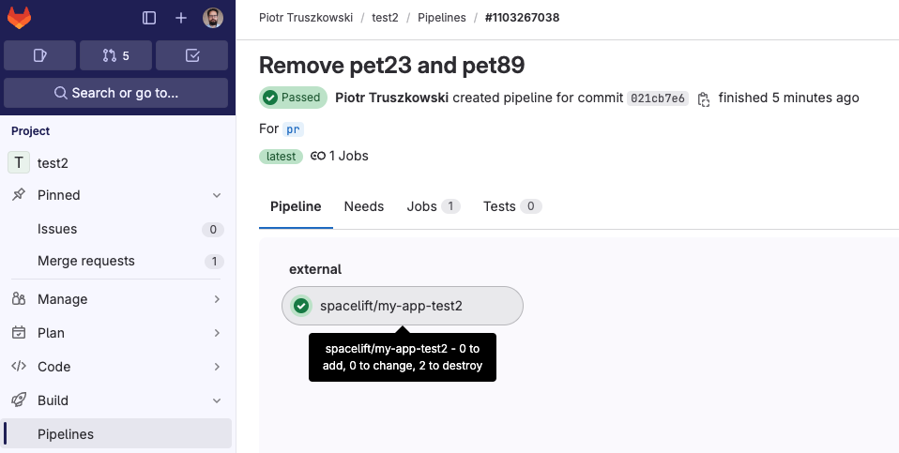Switch to the Jobs tab
This screenshot has height=453, width=899.
click(432, 206)
